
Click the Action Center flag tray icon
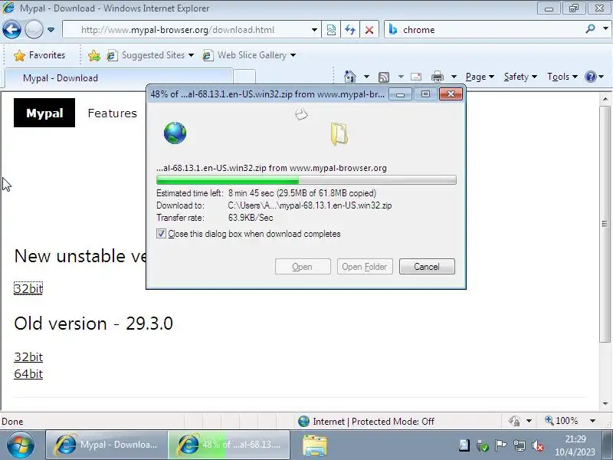[500, 445]
